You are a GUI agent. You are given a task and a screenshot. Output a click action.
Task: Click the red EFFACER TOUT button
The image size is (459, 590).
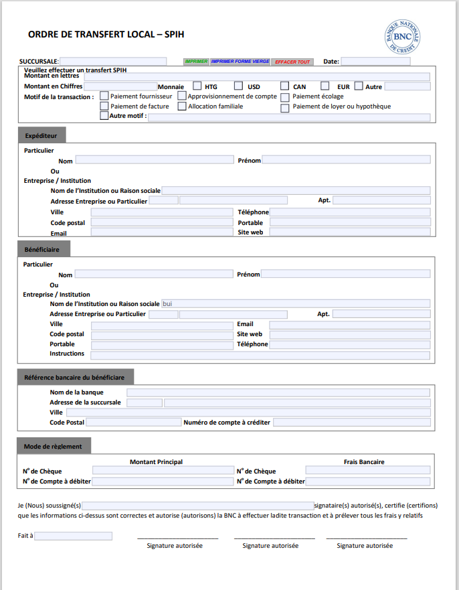(x=292, y=62)
